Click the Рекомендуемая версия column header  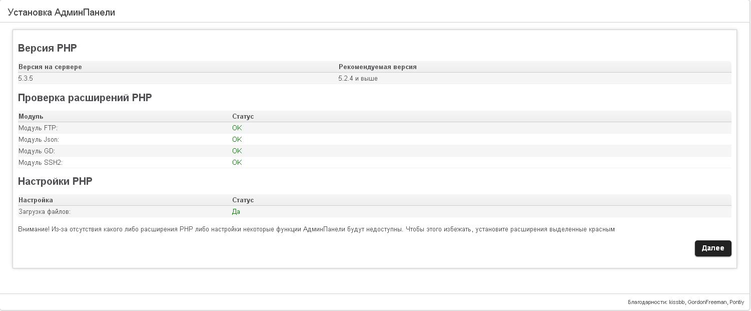point(377,67)
